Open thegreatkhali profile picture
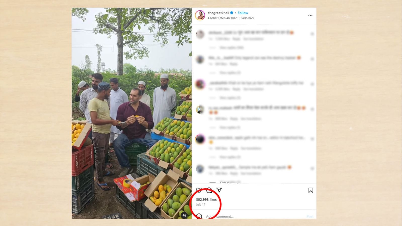 tap(200, 15)
